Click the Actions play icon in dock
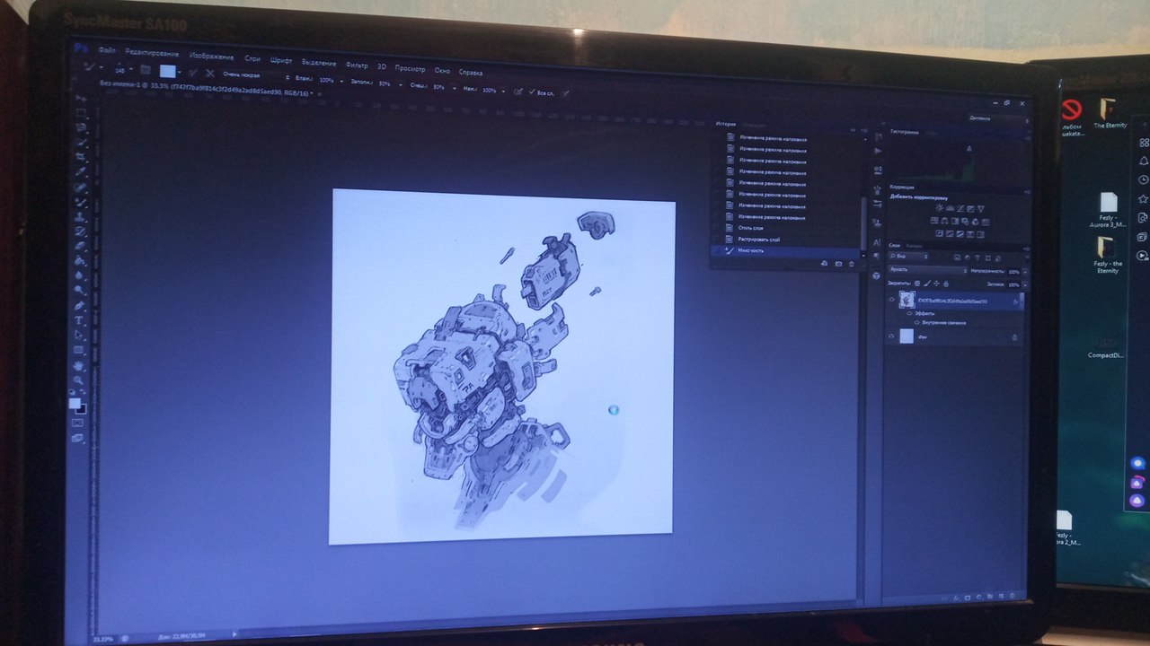Image resolution: width=1150 pixels, height=646 pixels. pos(877,151)
